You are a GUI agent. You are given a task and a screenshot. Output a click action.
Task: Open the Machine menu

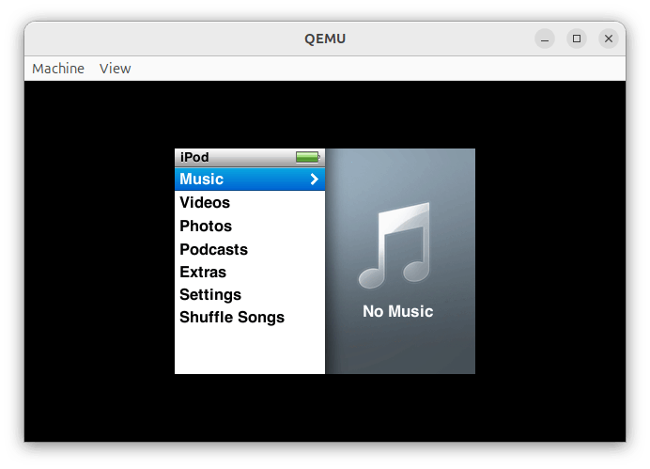pos(58,69)
